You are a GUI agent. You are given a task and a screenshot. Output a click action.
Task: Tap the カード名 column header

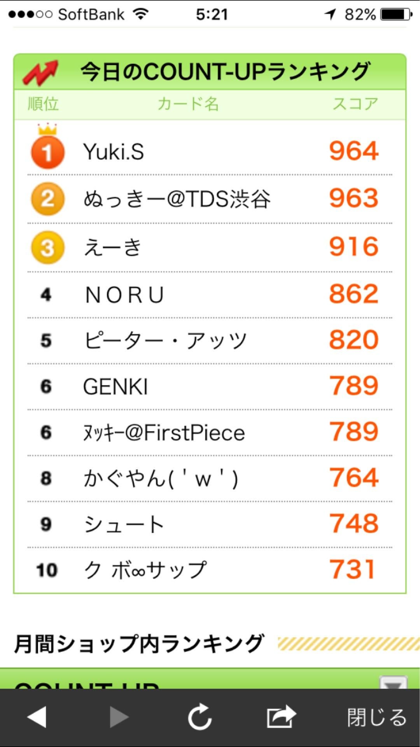188,104
